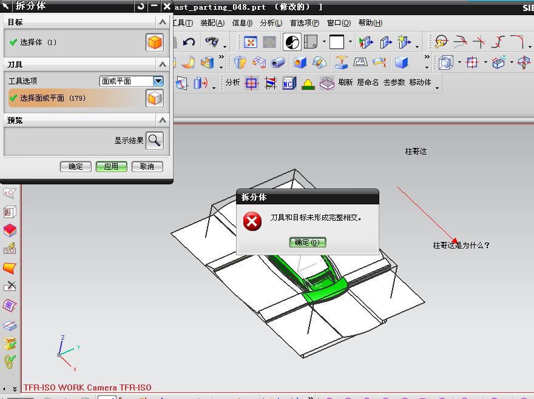Screen dimensions: 534x399
Task: Collapse the 目标 section
Action: coord(163,22)
